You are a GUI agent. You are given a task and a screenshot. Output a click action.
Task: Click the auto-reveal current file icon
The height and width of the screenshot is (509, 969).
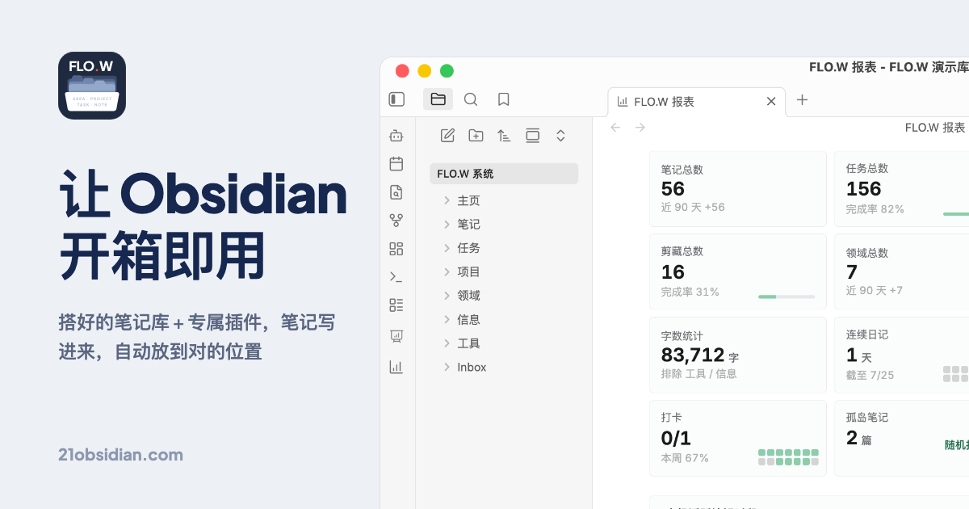532,136
